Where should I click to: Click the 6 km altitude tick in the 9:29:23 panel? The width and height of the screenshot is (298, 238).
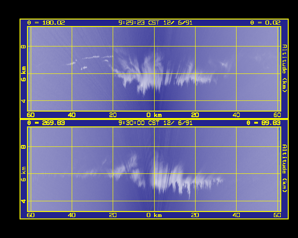click(24, 74)
